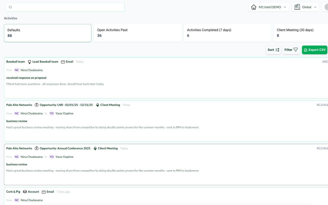Click the home icon beside M1 Intel DEMO

(254, 7)
